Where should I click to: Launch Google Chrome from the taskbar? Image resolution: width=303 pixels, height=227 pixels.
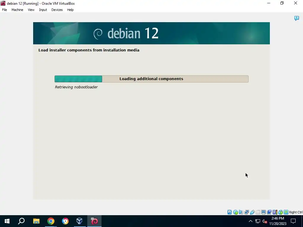click(x=51, y=221)
